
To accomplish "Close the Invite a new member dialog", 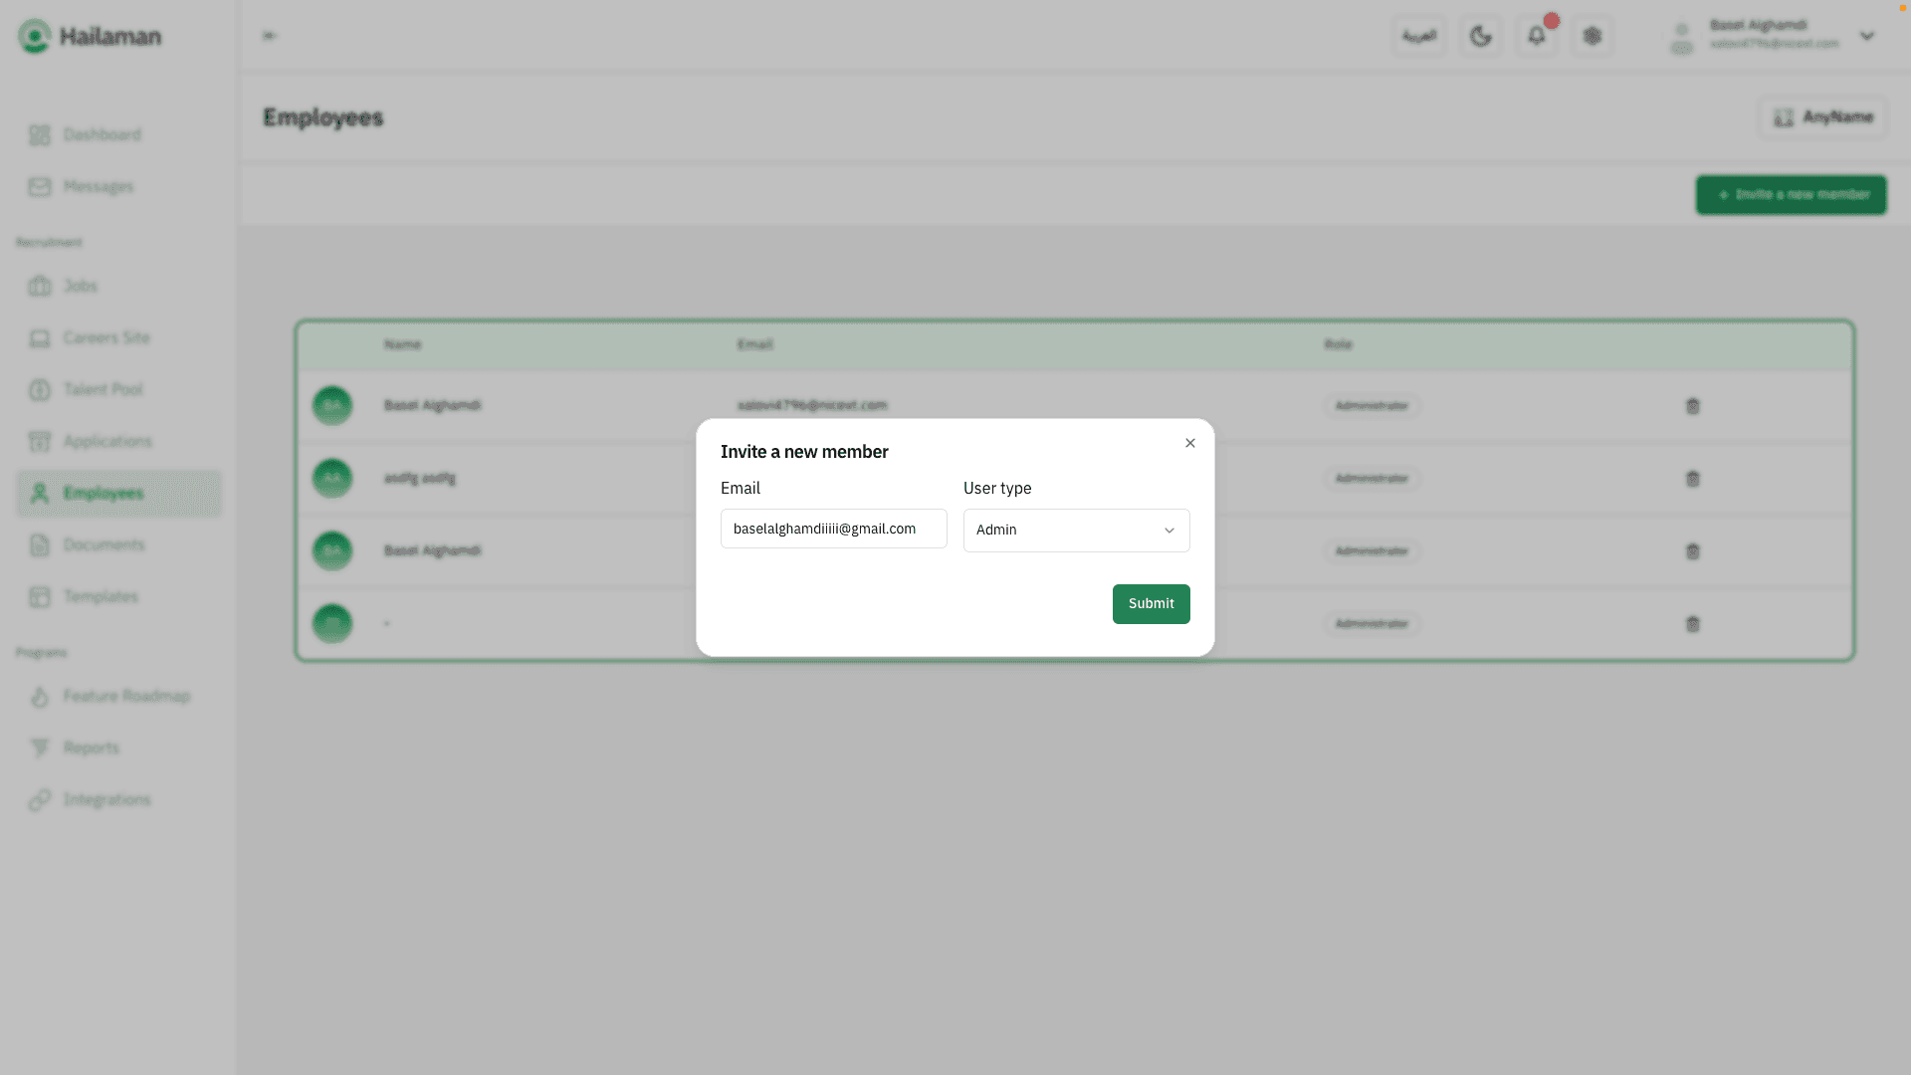I will click(x=1190, y=443).
